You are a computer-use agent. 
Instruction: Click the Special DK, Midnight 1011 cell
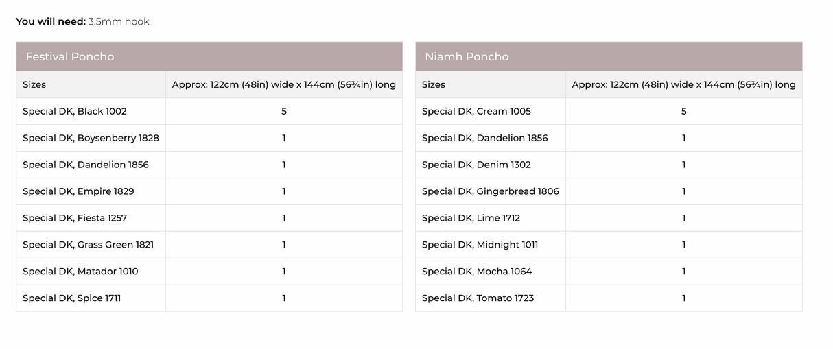click(491, 245)
